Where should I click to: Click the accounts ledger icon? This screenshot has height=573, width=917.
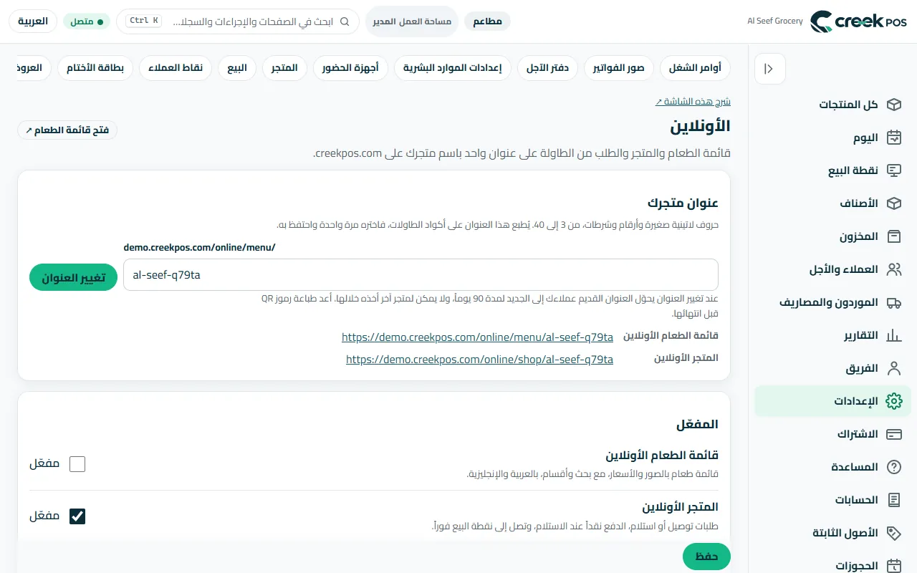click(893, 500)
